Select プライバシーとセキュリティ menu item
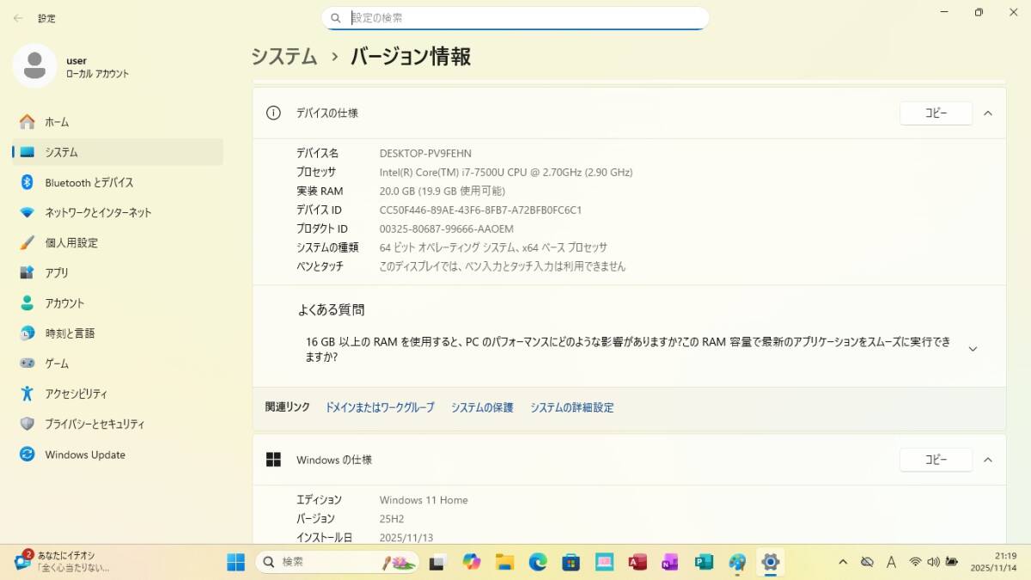 (x=95, y=424)
